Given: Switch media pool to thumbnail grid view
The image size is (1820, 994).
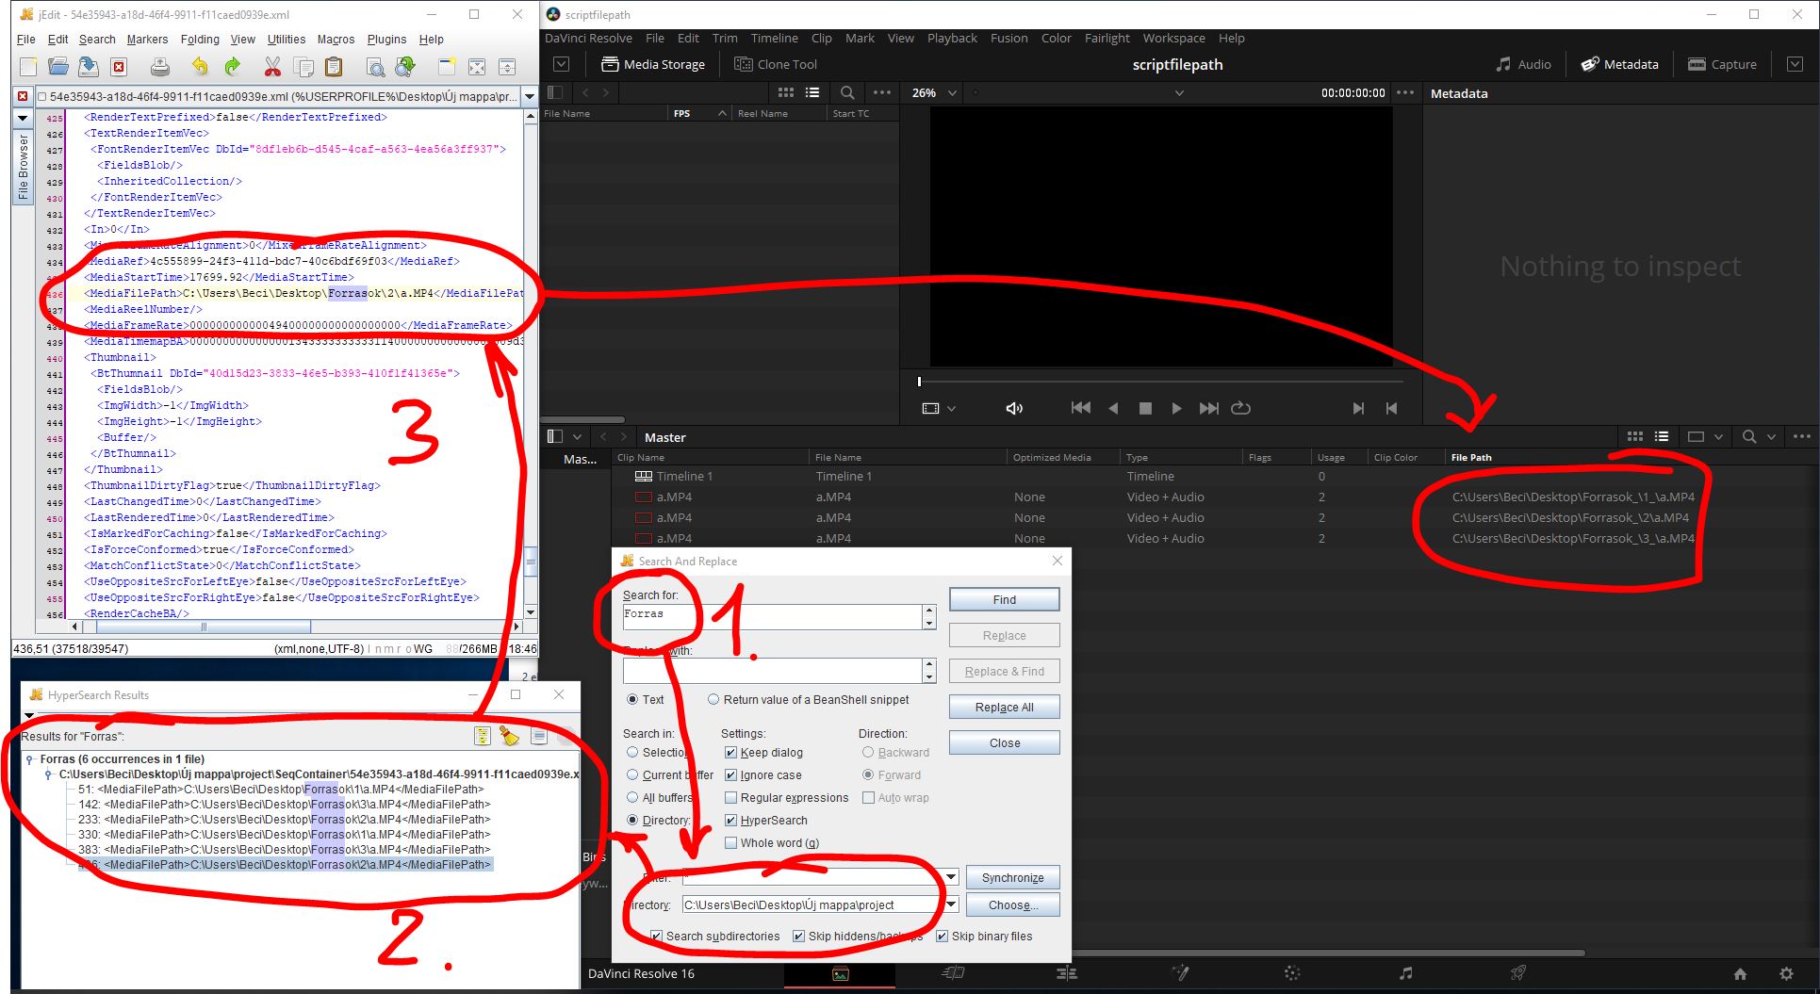Looking at the screenshot, I should pyautogui.click(x=1635, y=436).
